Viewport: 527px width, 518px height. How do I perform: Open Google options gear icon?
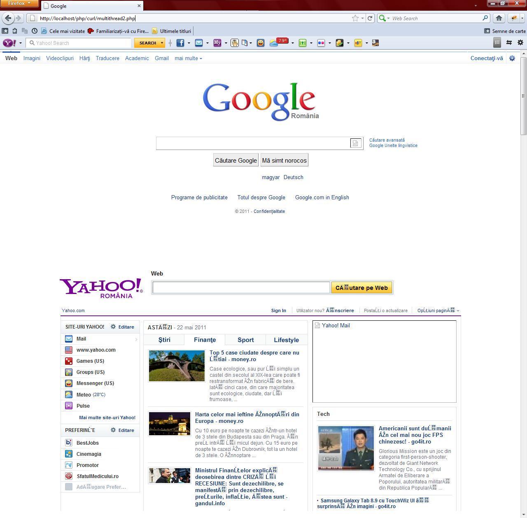coord(512,58)
